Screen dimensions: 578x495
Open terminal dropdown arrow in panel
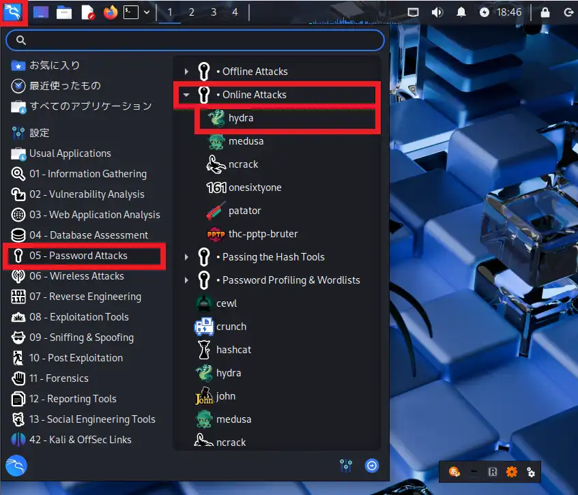click(147, 12)
